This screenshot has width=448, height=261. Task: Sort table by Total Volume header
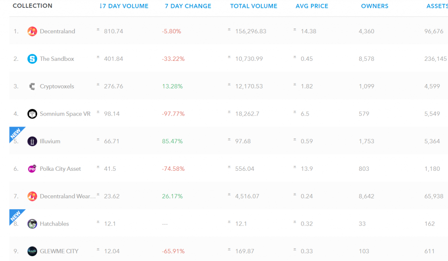(254, 6)
